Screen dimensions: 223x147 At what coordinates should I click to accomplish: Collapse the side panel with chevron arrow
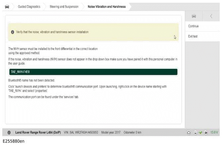(x=211, y=16)
